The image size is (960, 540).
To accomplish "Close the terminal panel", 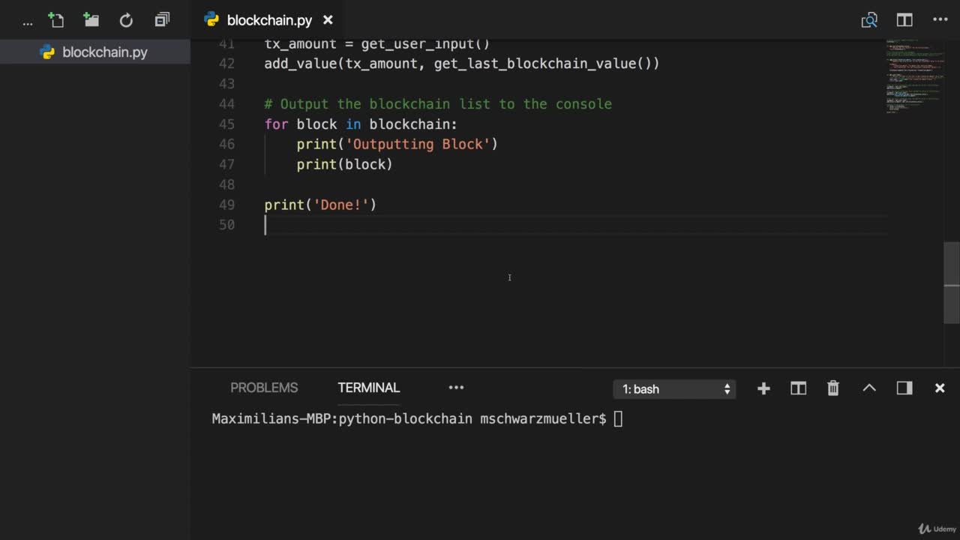I will (x=940, y=388).
